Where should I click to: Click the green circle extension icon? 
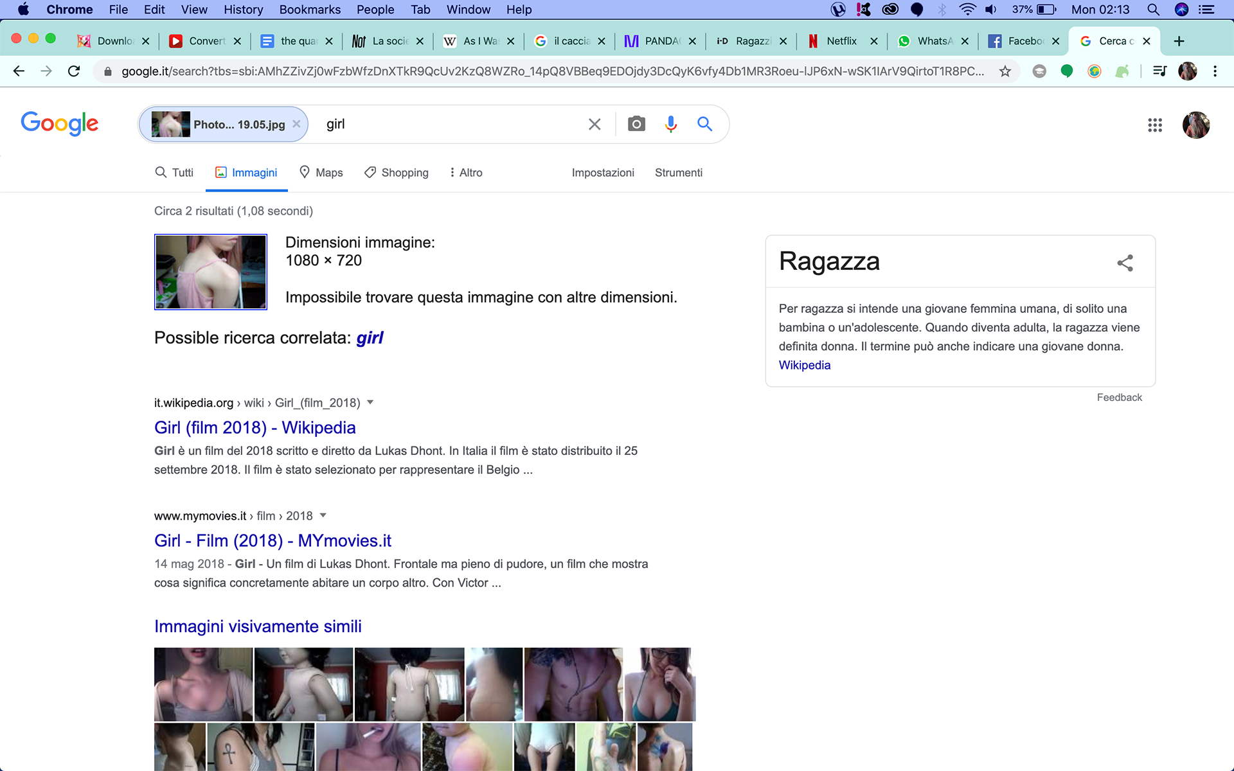[1067, 71]
